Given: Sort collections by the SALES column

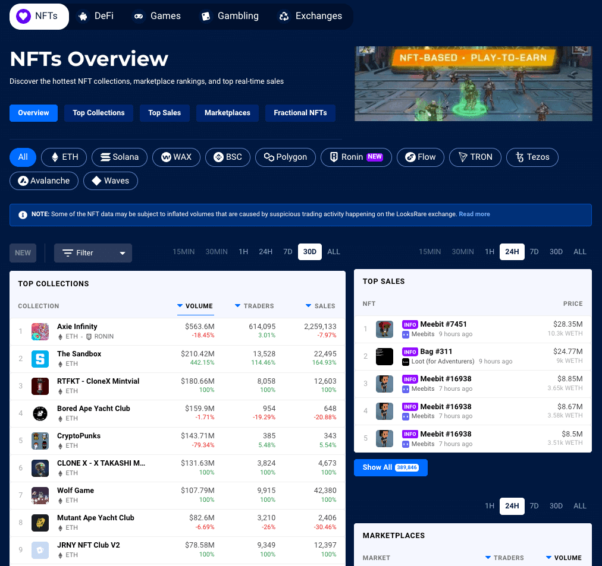Looking at the screenshot, I should coord(321,306).
